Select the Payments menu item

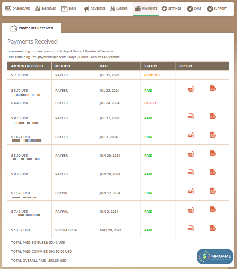(146, 9)
